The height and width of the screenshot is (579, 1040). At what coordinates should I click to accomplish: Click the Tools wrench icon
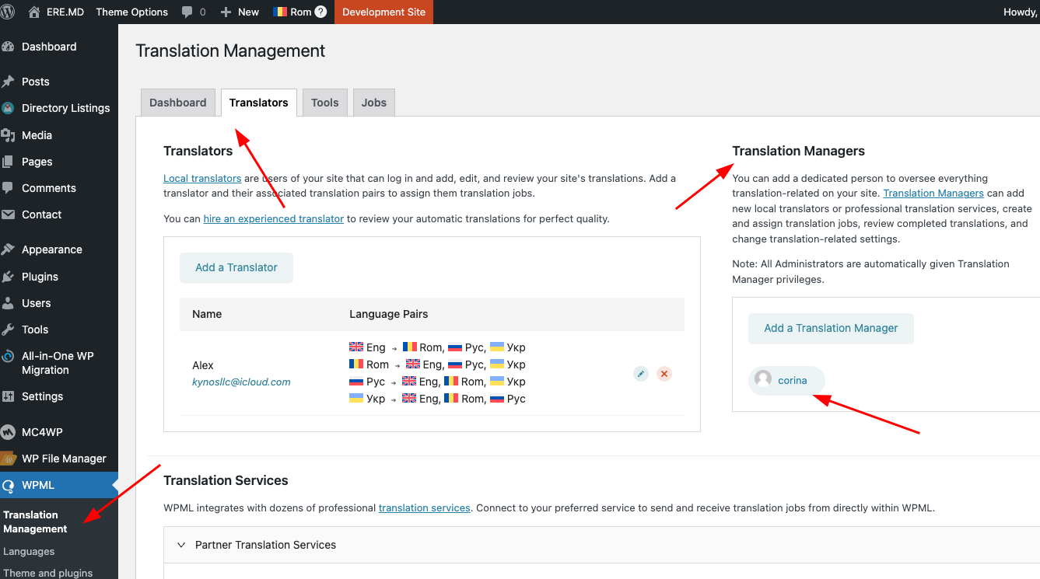[9, 330]
